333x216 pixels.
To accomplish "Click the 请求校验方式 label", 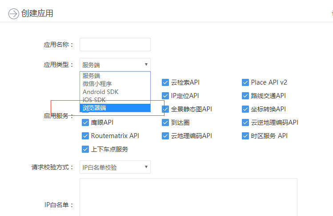I will click(x=52, y=167).
